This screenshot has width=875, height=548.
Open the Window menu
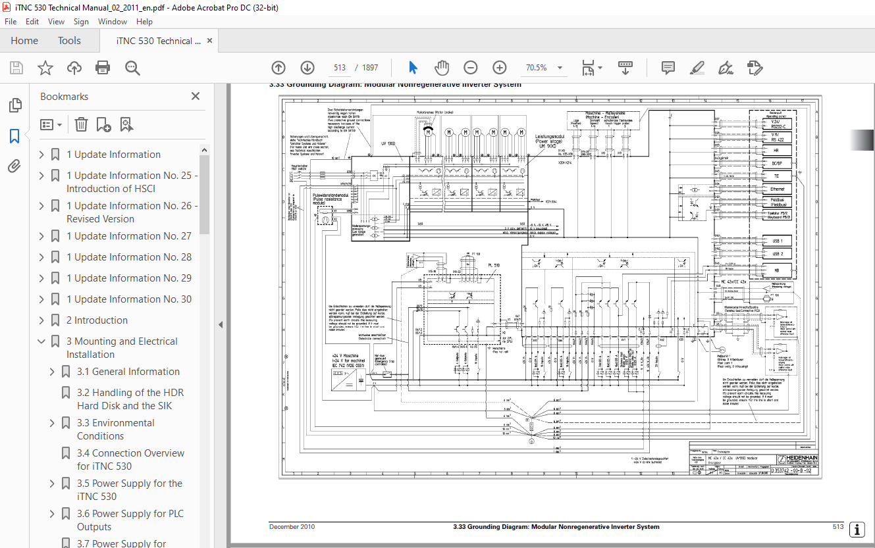point(113,22)
